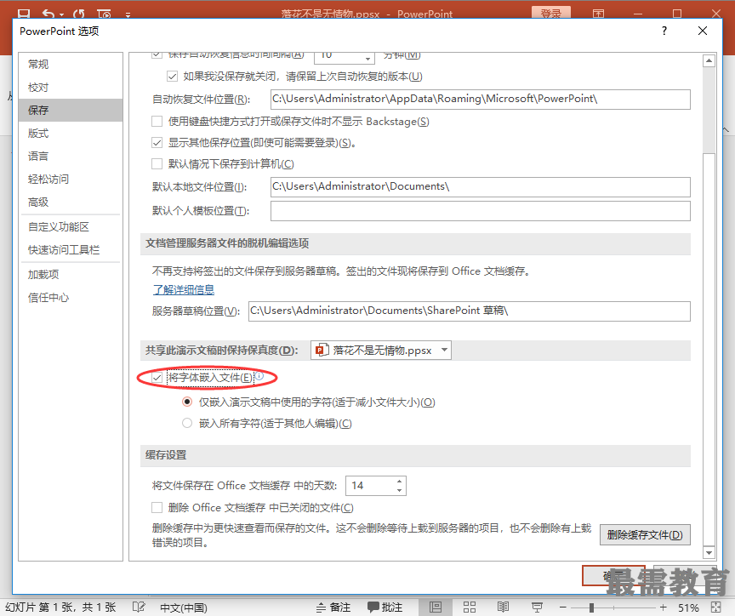735x616 pixels.
Task: Click the scrollbar up arrow in options pane
Action: coord(709,60)
